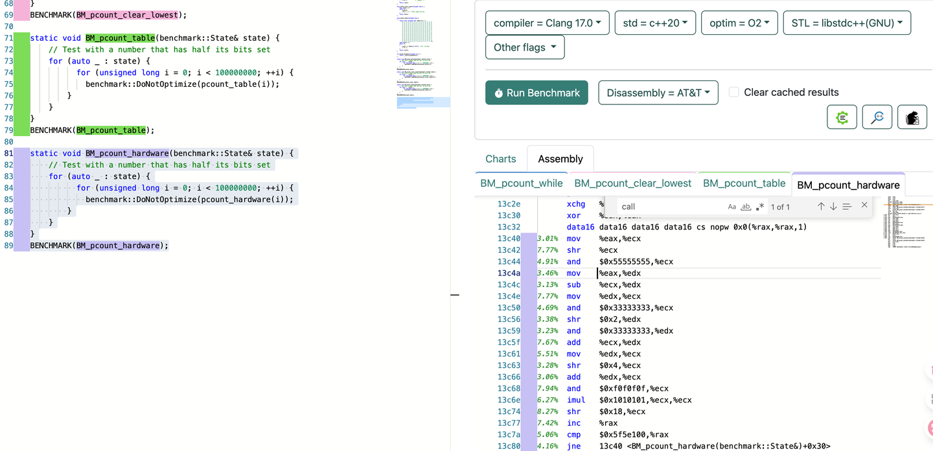Click the Run Benchmark button
The width and height of the screenshot is (933, 451).
click(x=536, y=93)
